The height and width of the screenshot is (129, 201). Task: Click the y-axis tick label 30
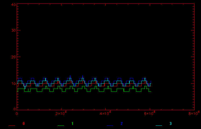pos(13,31)
